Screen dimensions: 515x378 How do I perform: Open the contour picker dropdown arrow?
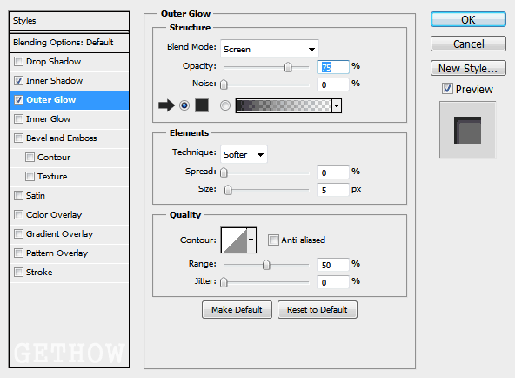(251, 240)
